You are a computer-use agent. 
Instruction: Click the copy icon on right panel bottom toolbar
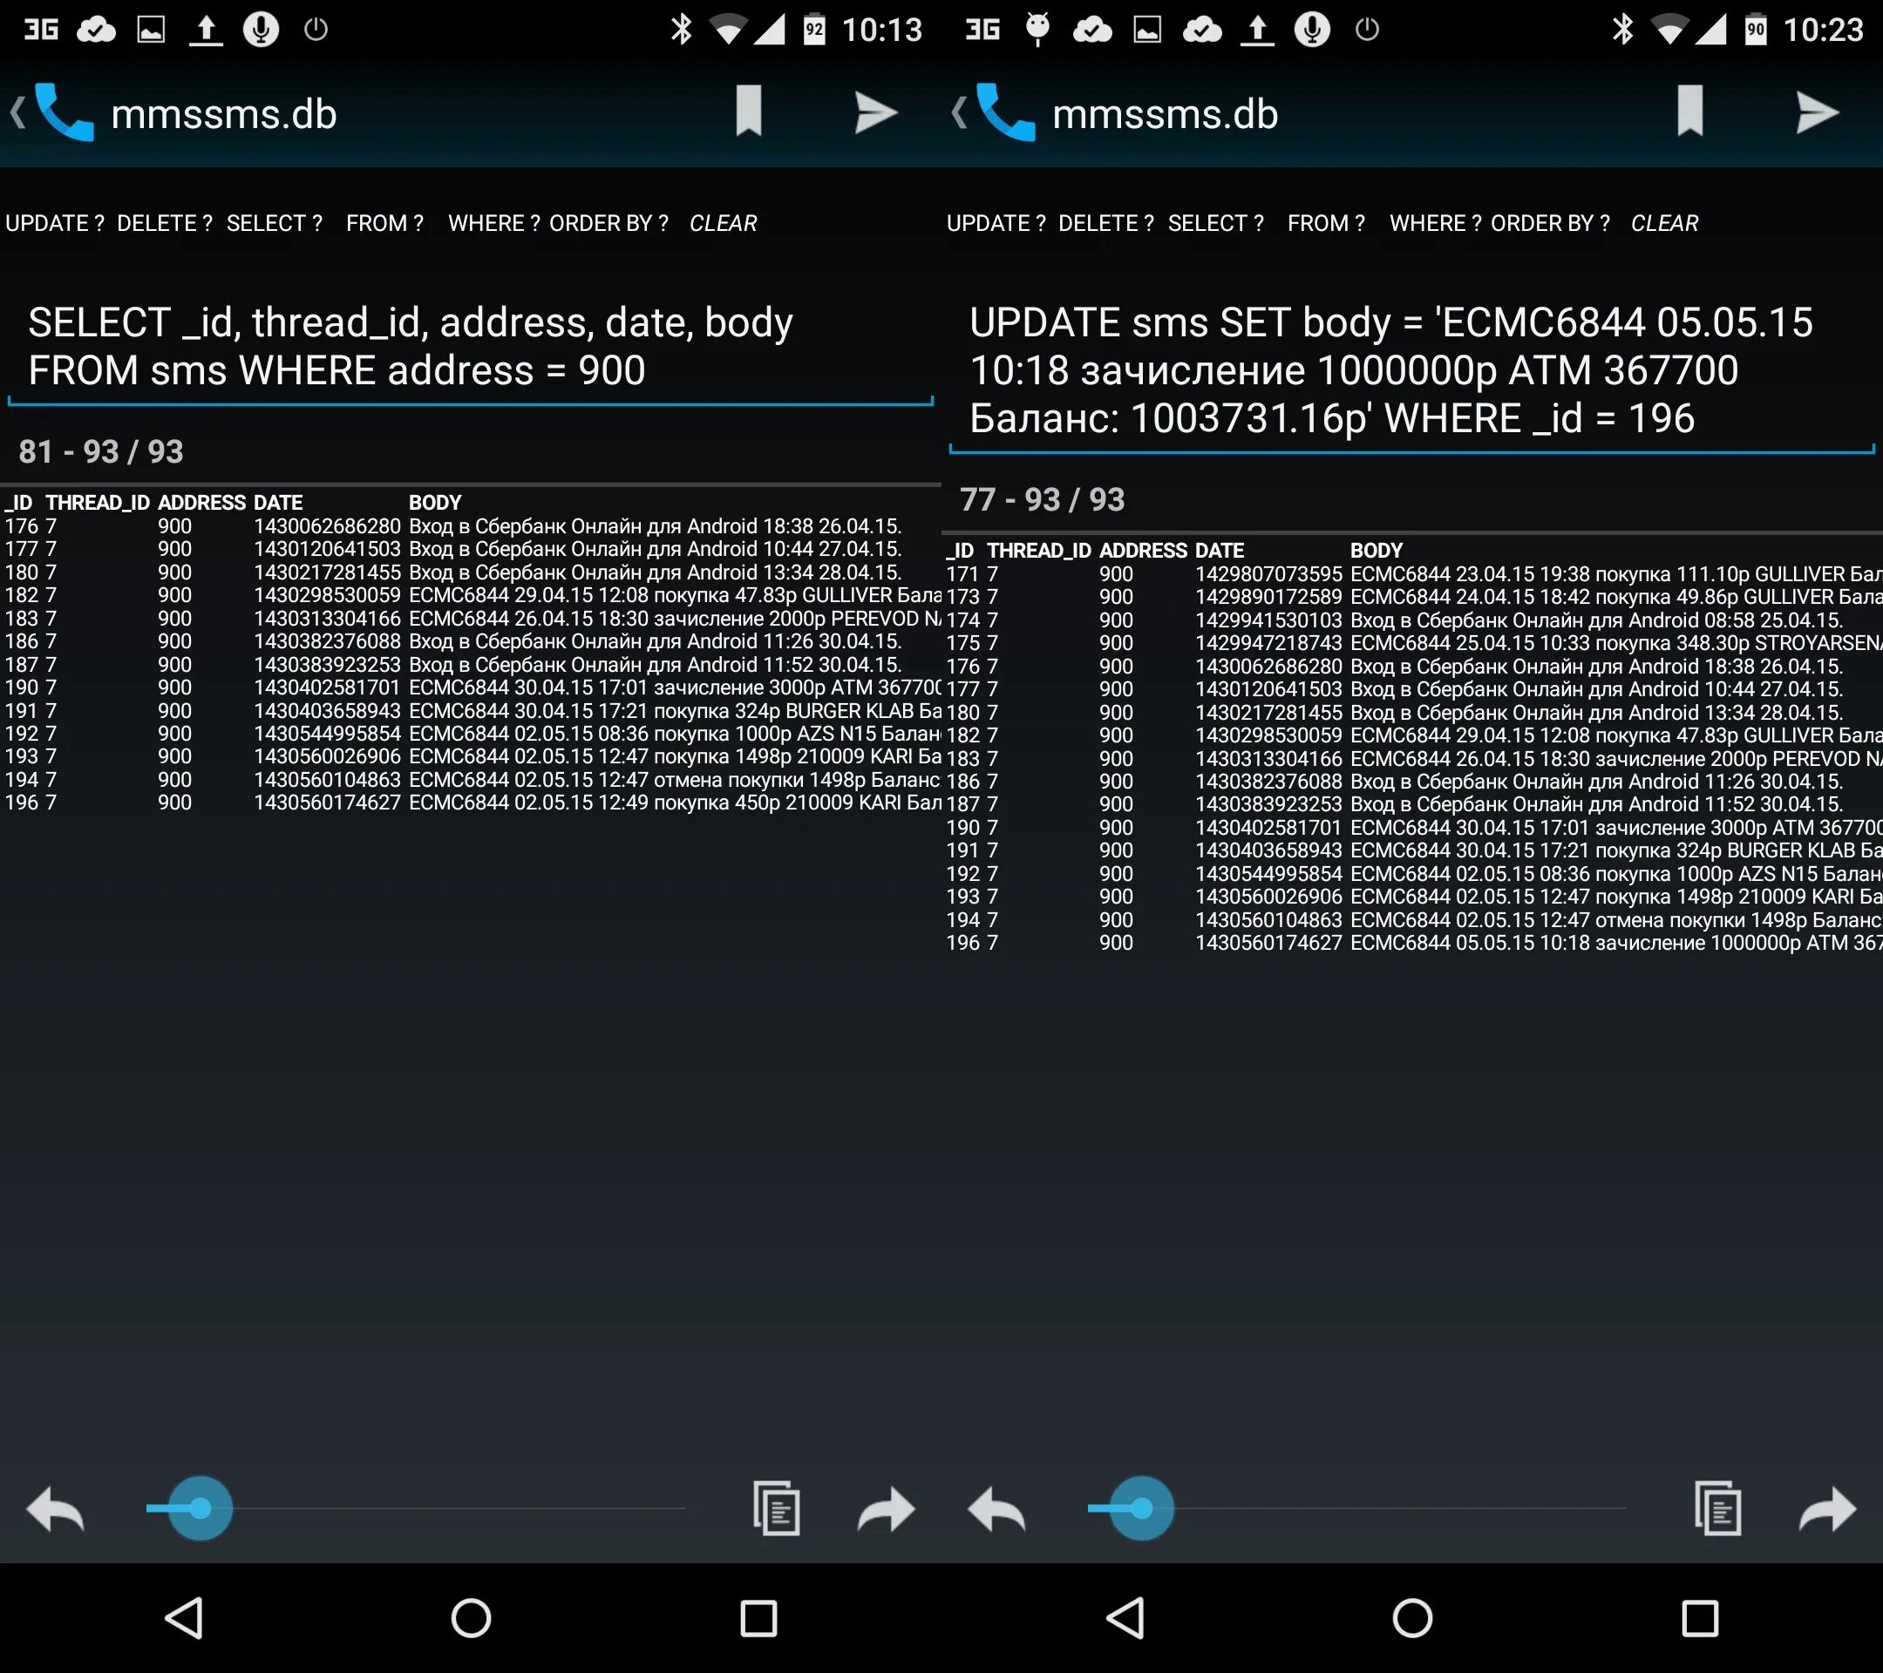coord(1716,1507)
